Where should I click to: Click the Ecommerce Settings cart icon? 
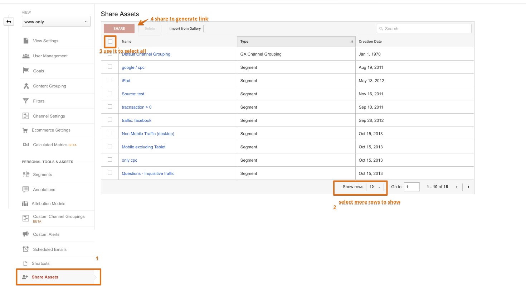pyautogui.click(x=25, y=130)
